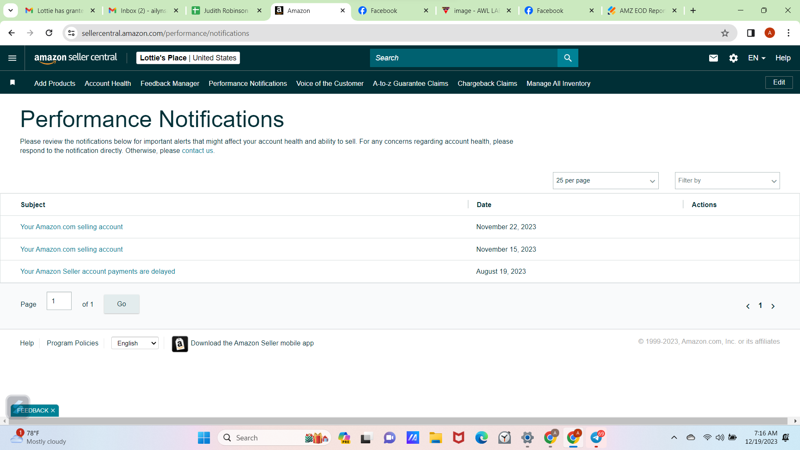The image size is (800, 450).
Task: Click the amazon seller central logo
Action: point(75,58)
